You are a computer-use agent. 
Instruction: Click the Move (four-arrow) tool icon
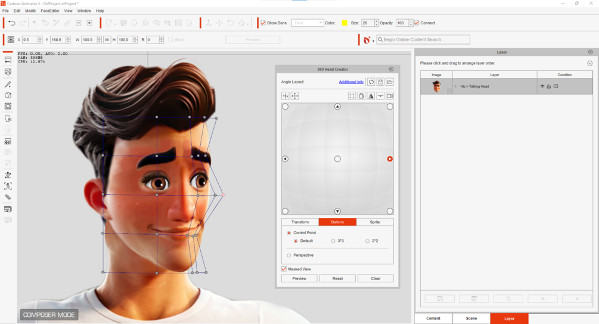[x=219, y=23]
